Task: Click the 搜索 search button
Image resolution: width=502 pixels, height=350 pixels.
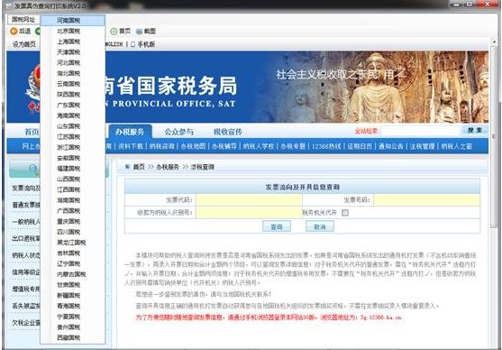Action: (475, 131)
